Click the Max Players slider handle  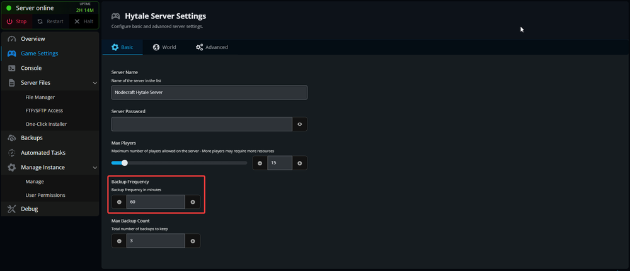(125, 163)
